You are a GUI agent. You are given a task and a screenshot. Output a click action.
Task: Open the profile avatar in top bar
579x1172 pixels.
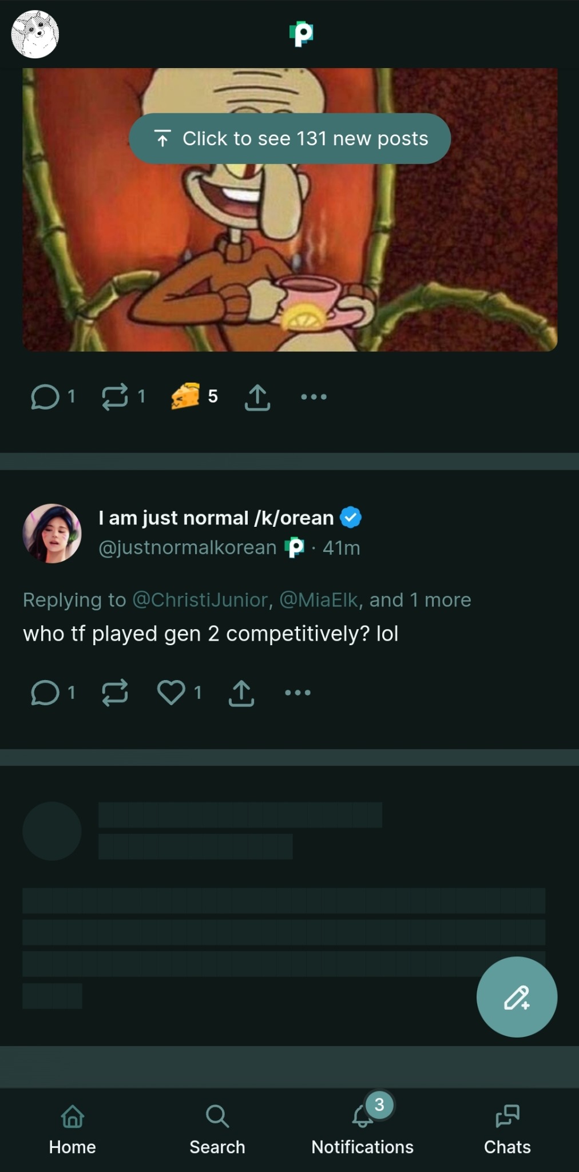tap(35, 34)
